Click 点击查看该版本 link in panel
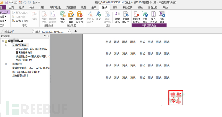The width and height of the screenshot is (222, 117). point(20,76)
